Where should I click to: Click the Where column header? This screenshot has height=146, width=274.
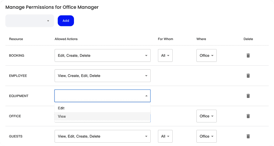tap(201, 39)
